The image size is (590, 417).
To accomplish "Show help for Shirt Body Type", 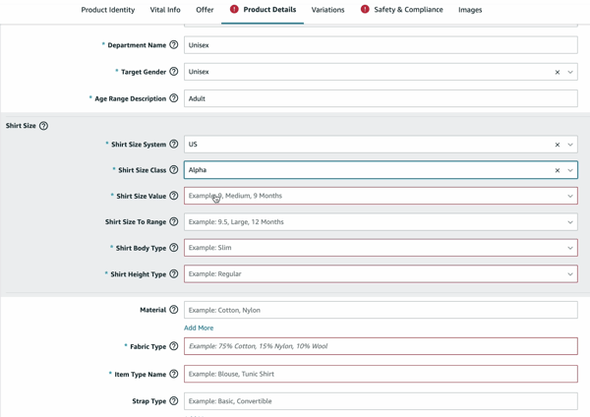I will click(x=173, y=248).
